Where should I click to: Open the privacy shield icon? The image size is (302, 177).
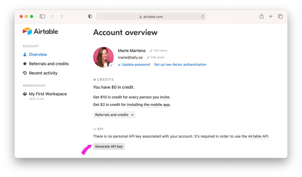click(x=90, y=16)
